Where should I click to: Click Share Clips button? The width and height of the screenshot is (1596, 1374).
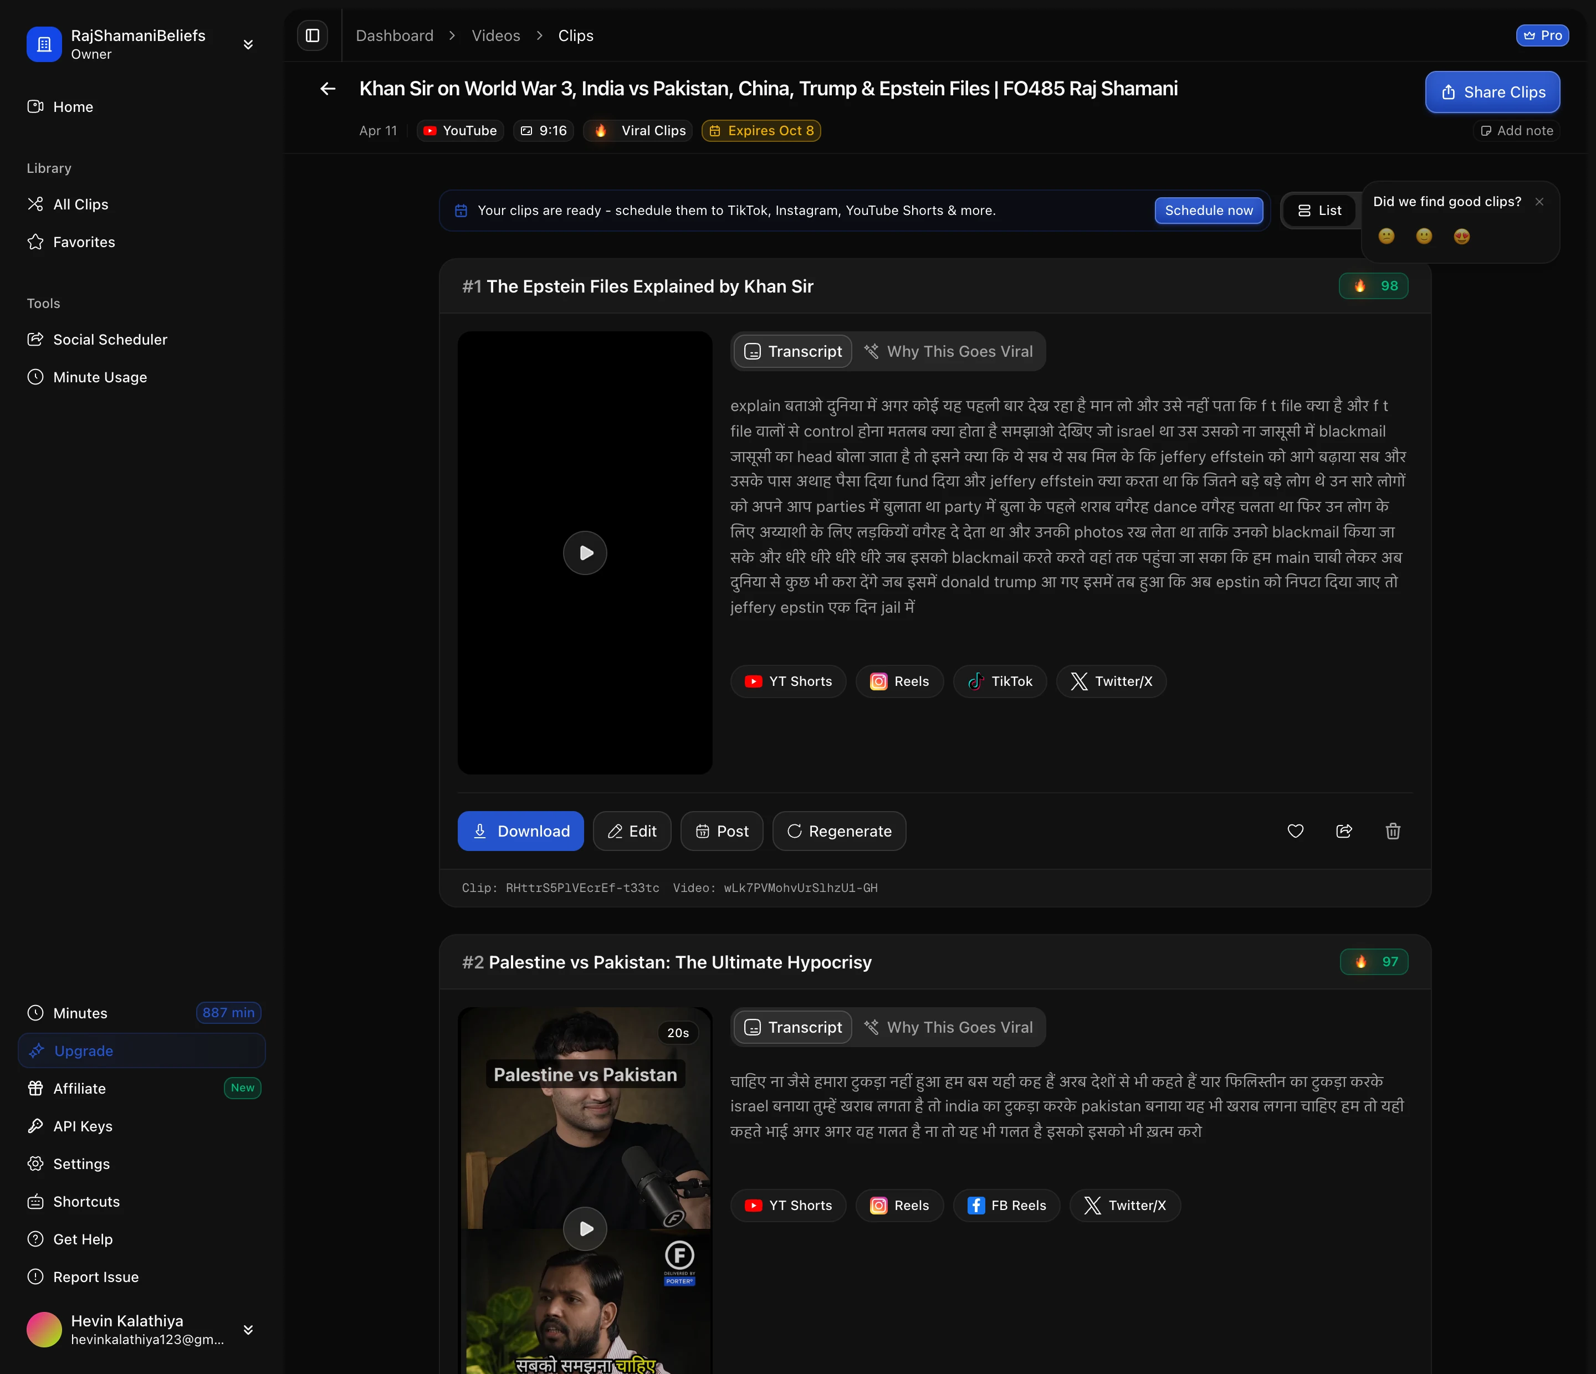point(1492,93)
